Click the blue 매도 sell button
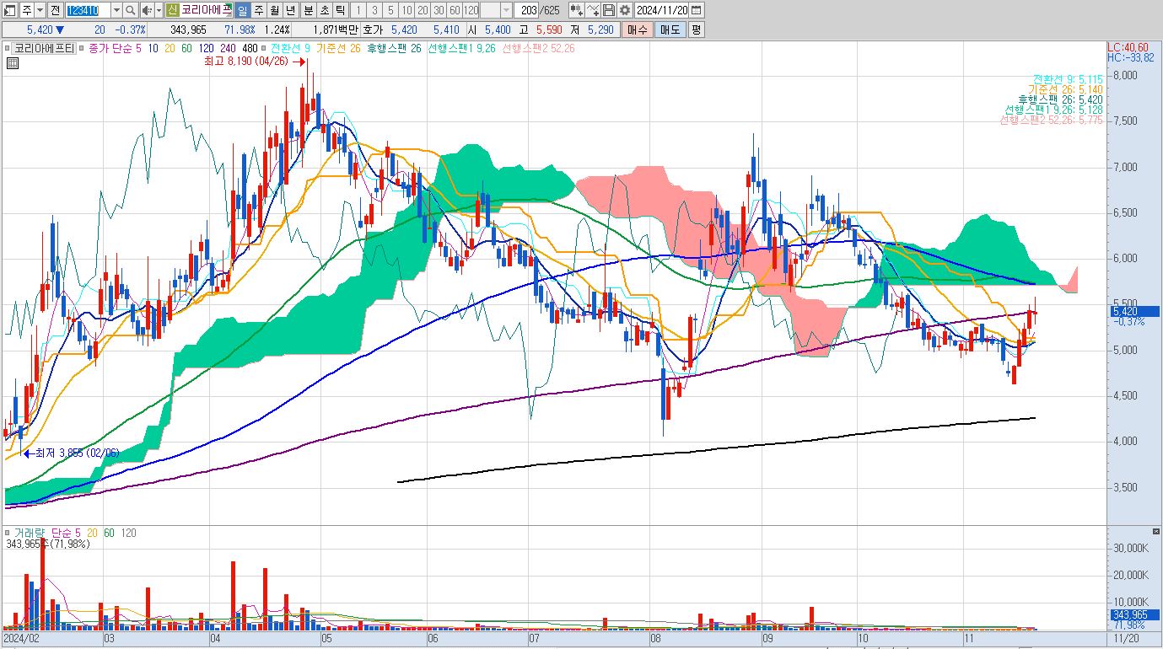Viewport: 1163px width, 649px height. click(670, 29)
